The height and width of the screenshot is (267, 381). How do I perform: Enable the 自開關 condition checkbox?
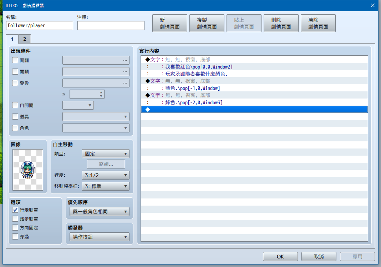pyautogui.click(x=15, y=105)
